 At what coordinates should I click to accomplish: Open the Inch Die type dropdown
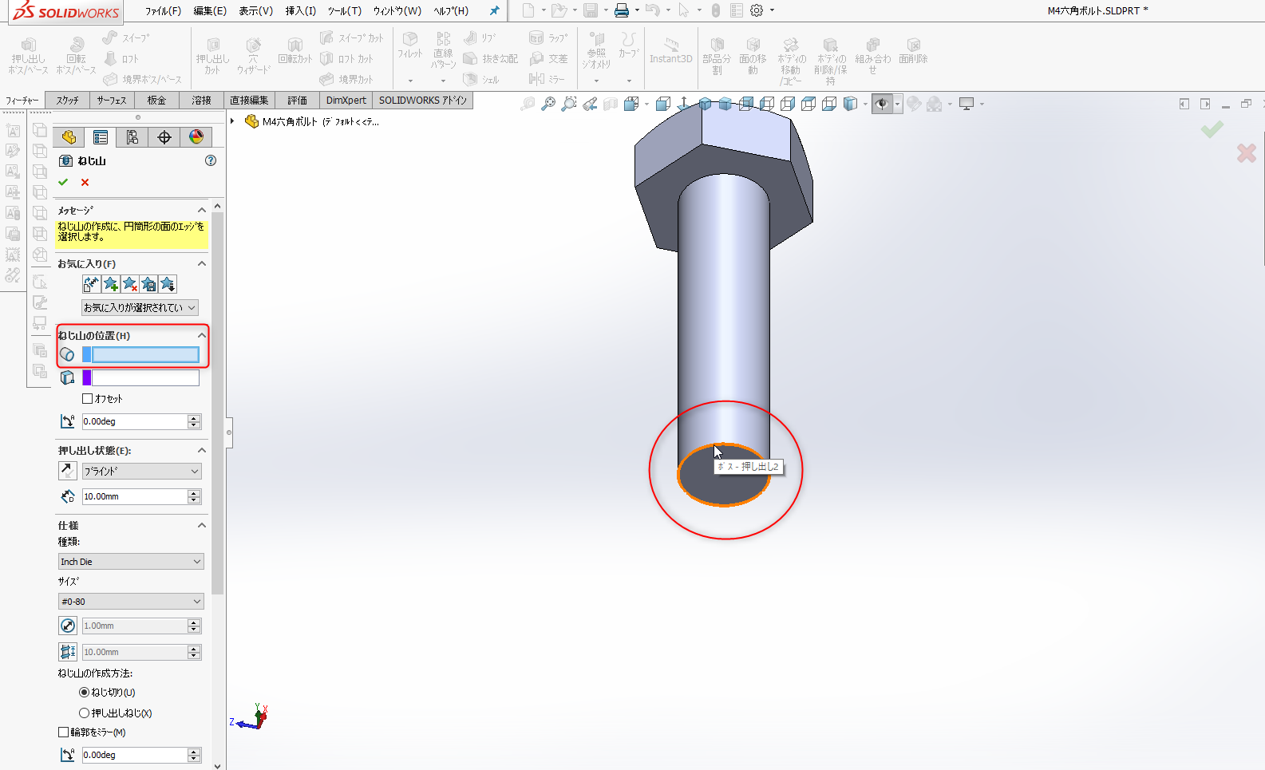tap(131, 562)
